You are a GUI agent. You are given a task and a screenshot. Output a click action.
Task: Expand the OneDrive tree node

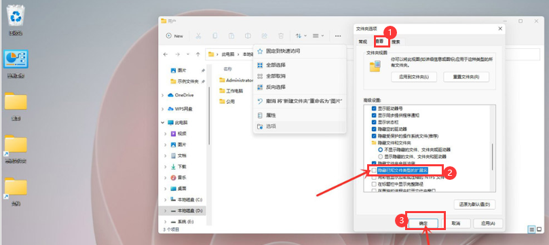point(162,95)
